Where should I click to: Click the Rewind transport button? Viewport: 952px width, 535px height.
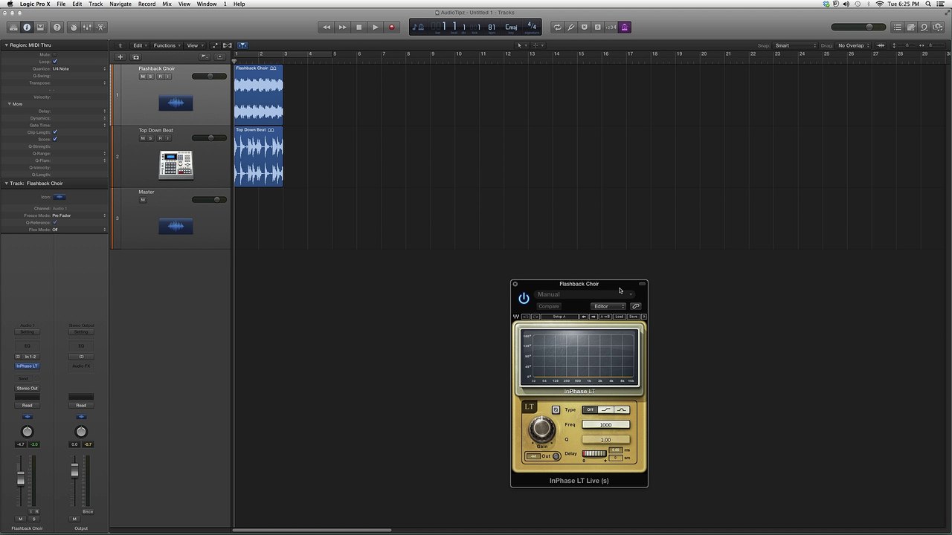coord(326,27)
